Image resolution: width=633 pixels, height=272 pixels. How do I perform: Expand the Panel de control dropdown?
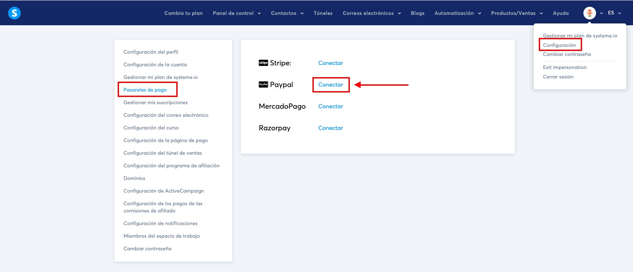click(x=237, y=13)
